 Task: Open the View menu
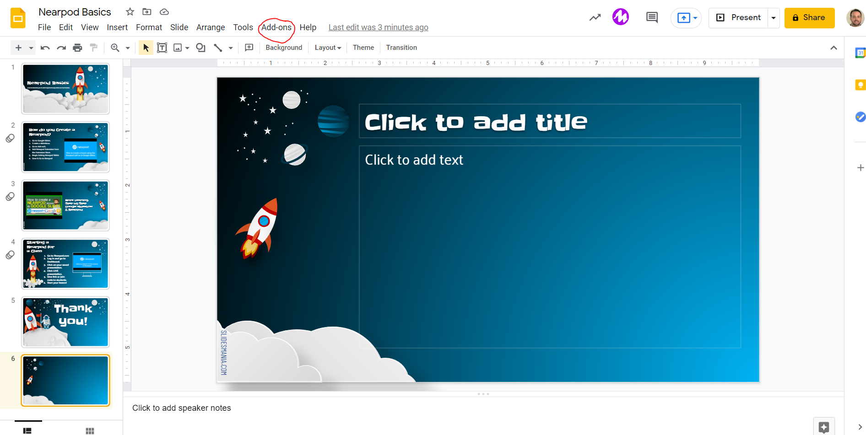90,27
